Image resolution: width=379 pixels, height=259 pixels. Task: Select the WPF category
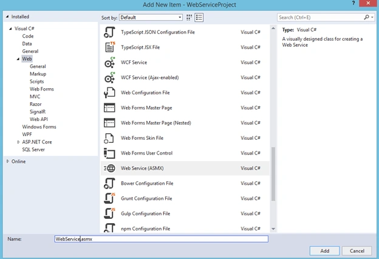[x=27, y=134]
